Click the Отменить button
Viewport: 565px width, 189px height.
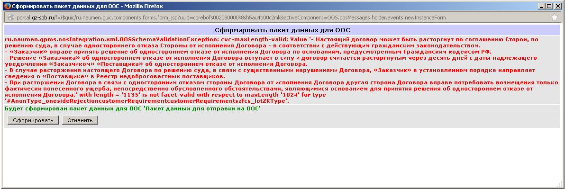click(x=80, y=120)
